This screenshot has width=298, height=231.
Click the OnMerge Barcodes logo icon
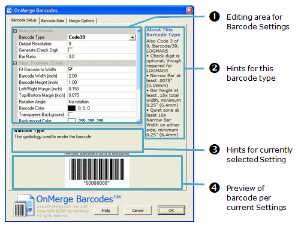point(23,205)
